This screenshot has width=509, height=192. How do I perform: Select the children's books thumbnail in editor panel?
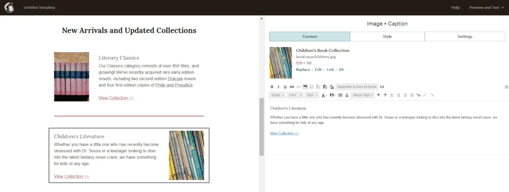click(280, 63)
